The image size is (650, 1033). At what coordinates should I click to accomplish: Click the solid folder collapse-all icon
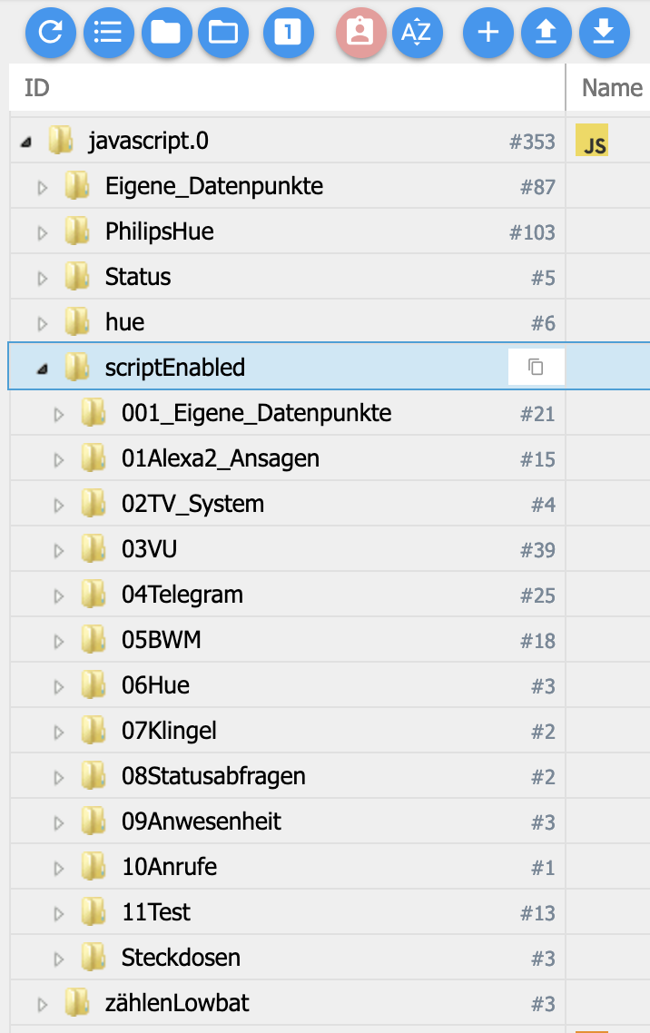pyautogui.click(x=165, y=33)
